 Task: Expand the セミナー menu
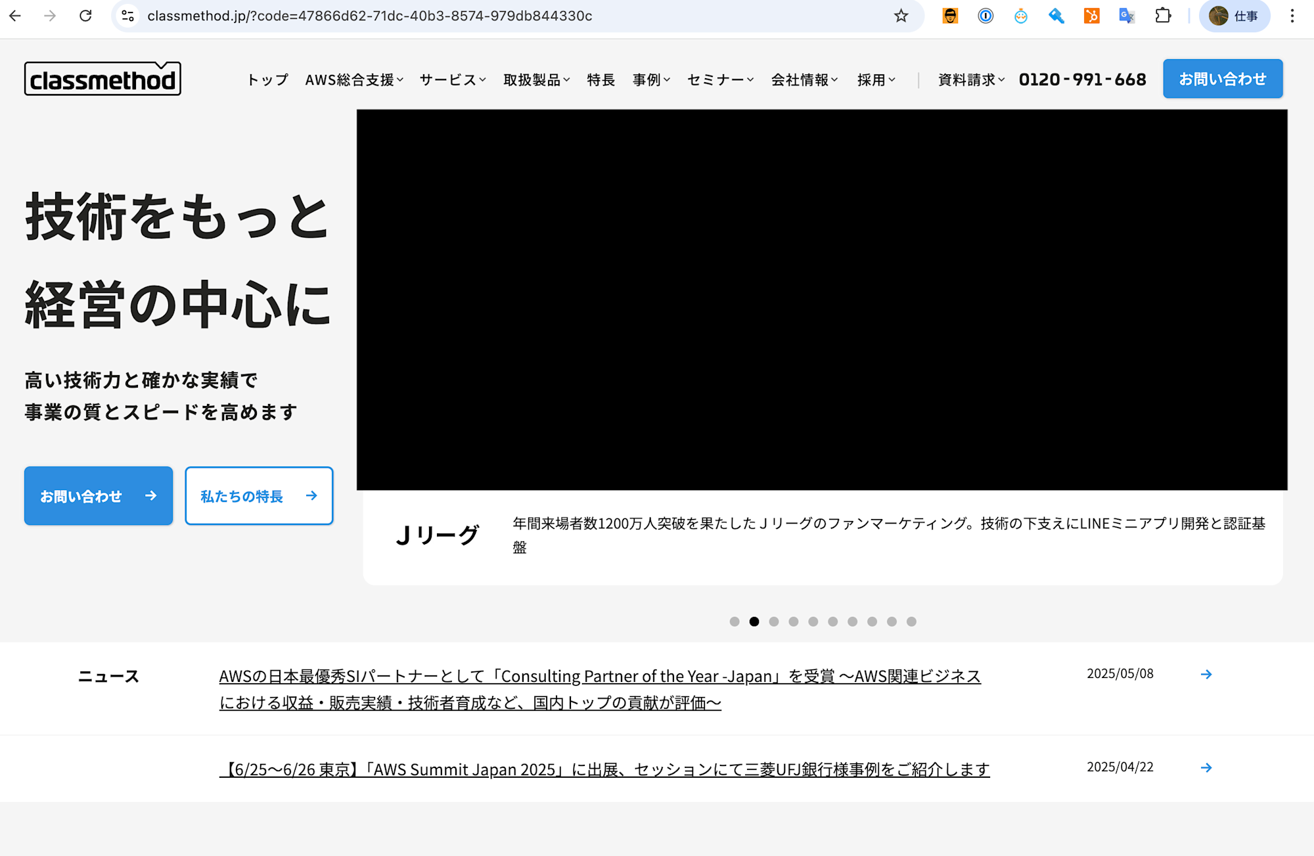point(720,79)
